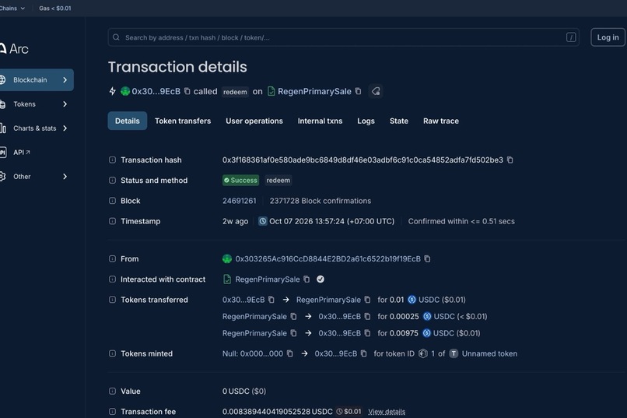Open RegenPrimarySale in Interacted with contract row
The height and width of the screenshot is (418, 627).
coord(268,279)
